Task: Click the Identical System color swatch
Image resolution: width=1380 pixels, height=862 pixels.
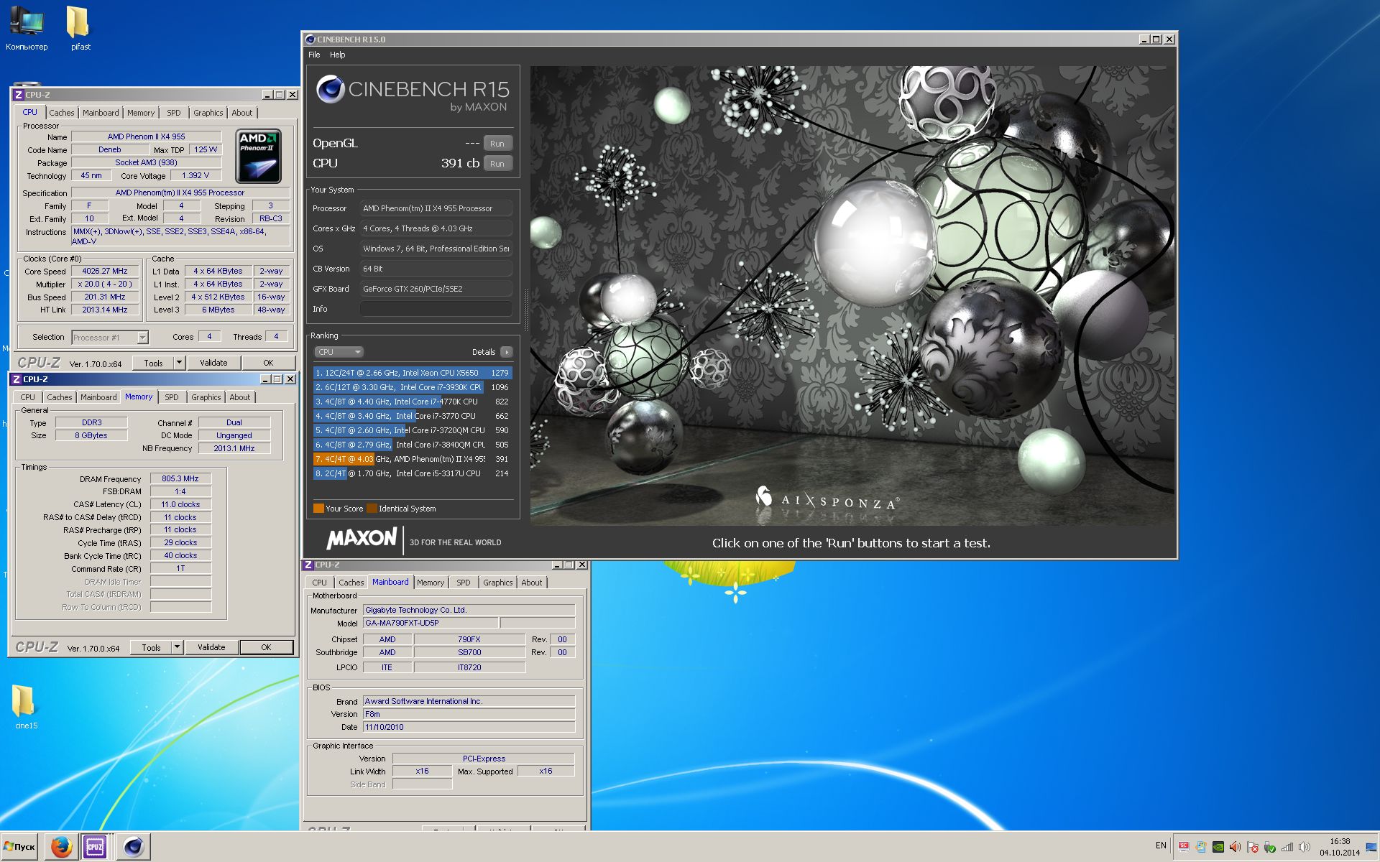Action: pyautogui.click(x=372, y=509)
